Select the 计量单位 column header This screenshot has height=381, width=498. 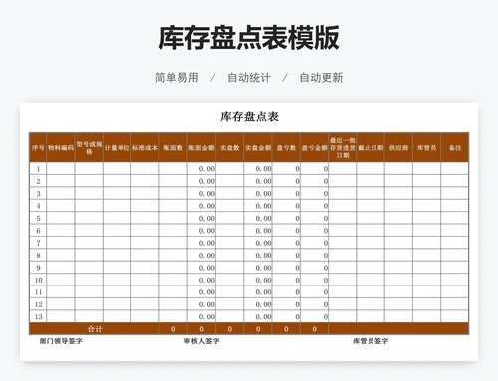click(x=117, y=148)
